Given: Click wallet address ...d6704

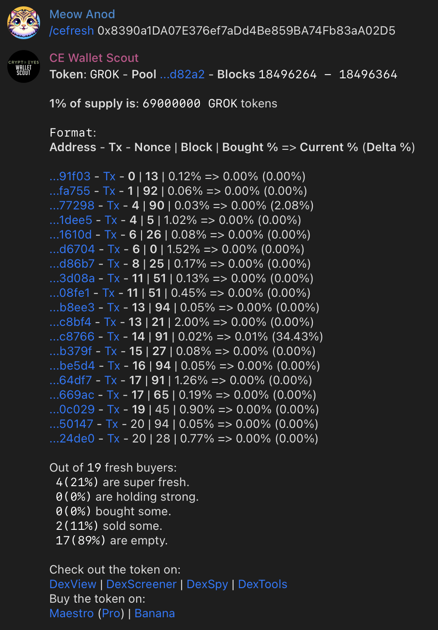Looking at the screenshot, I should pos(72,249).
